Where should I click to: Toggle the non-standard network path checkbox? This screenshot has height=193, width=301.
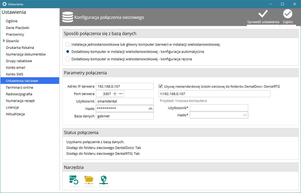point(161,86)
